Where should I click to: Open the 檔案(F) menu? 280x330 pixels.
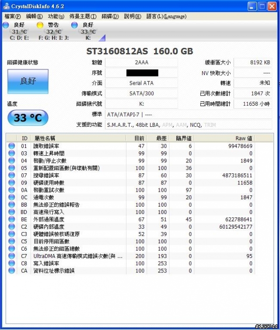point(13,16)
